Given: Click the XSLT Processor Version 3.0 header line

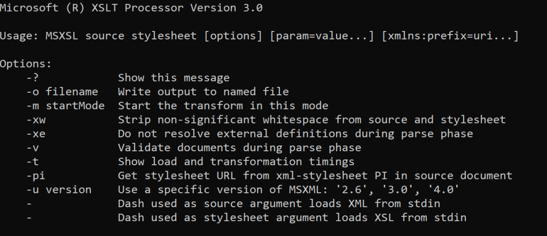Looking at the screenshot, I should pos(131,9).
